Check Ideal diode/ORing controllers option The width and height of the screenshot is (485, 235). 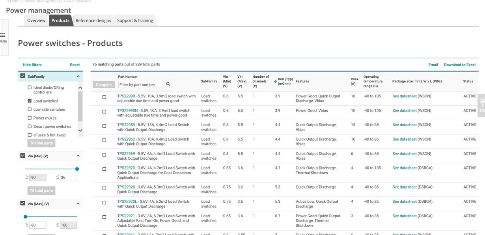pos(30,88)
